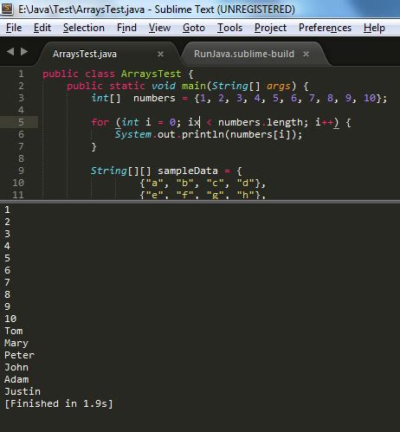The height and width of the screenshot is (432, 400).
Task: Click line number 4 in the gutter
Action: coord(21,110)
